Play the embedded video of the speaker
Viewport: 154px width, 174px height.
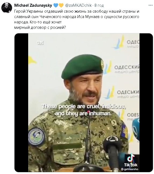click(x=84, y=103)
